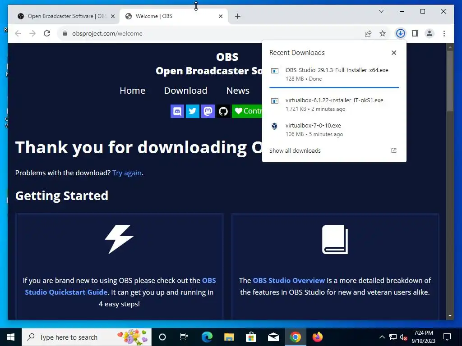The width and height of the screenshot is (462, 346).
Task: Open OBS Mastodon social icon
Action: [208, 111]
